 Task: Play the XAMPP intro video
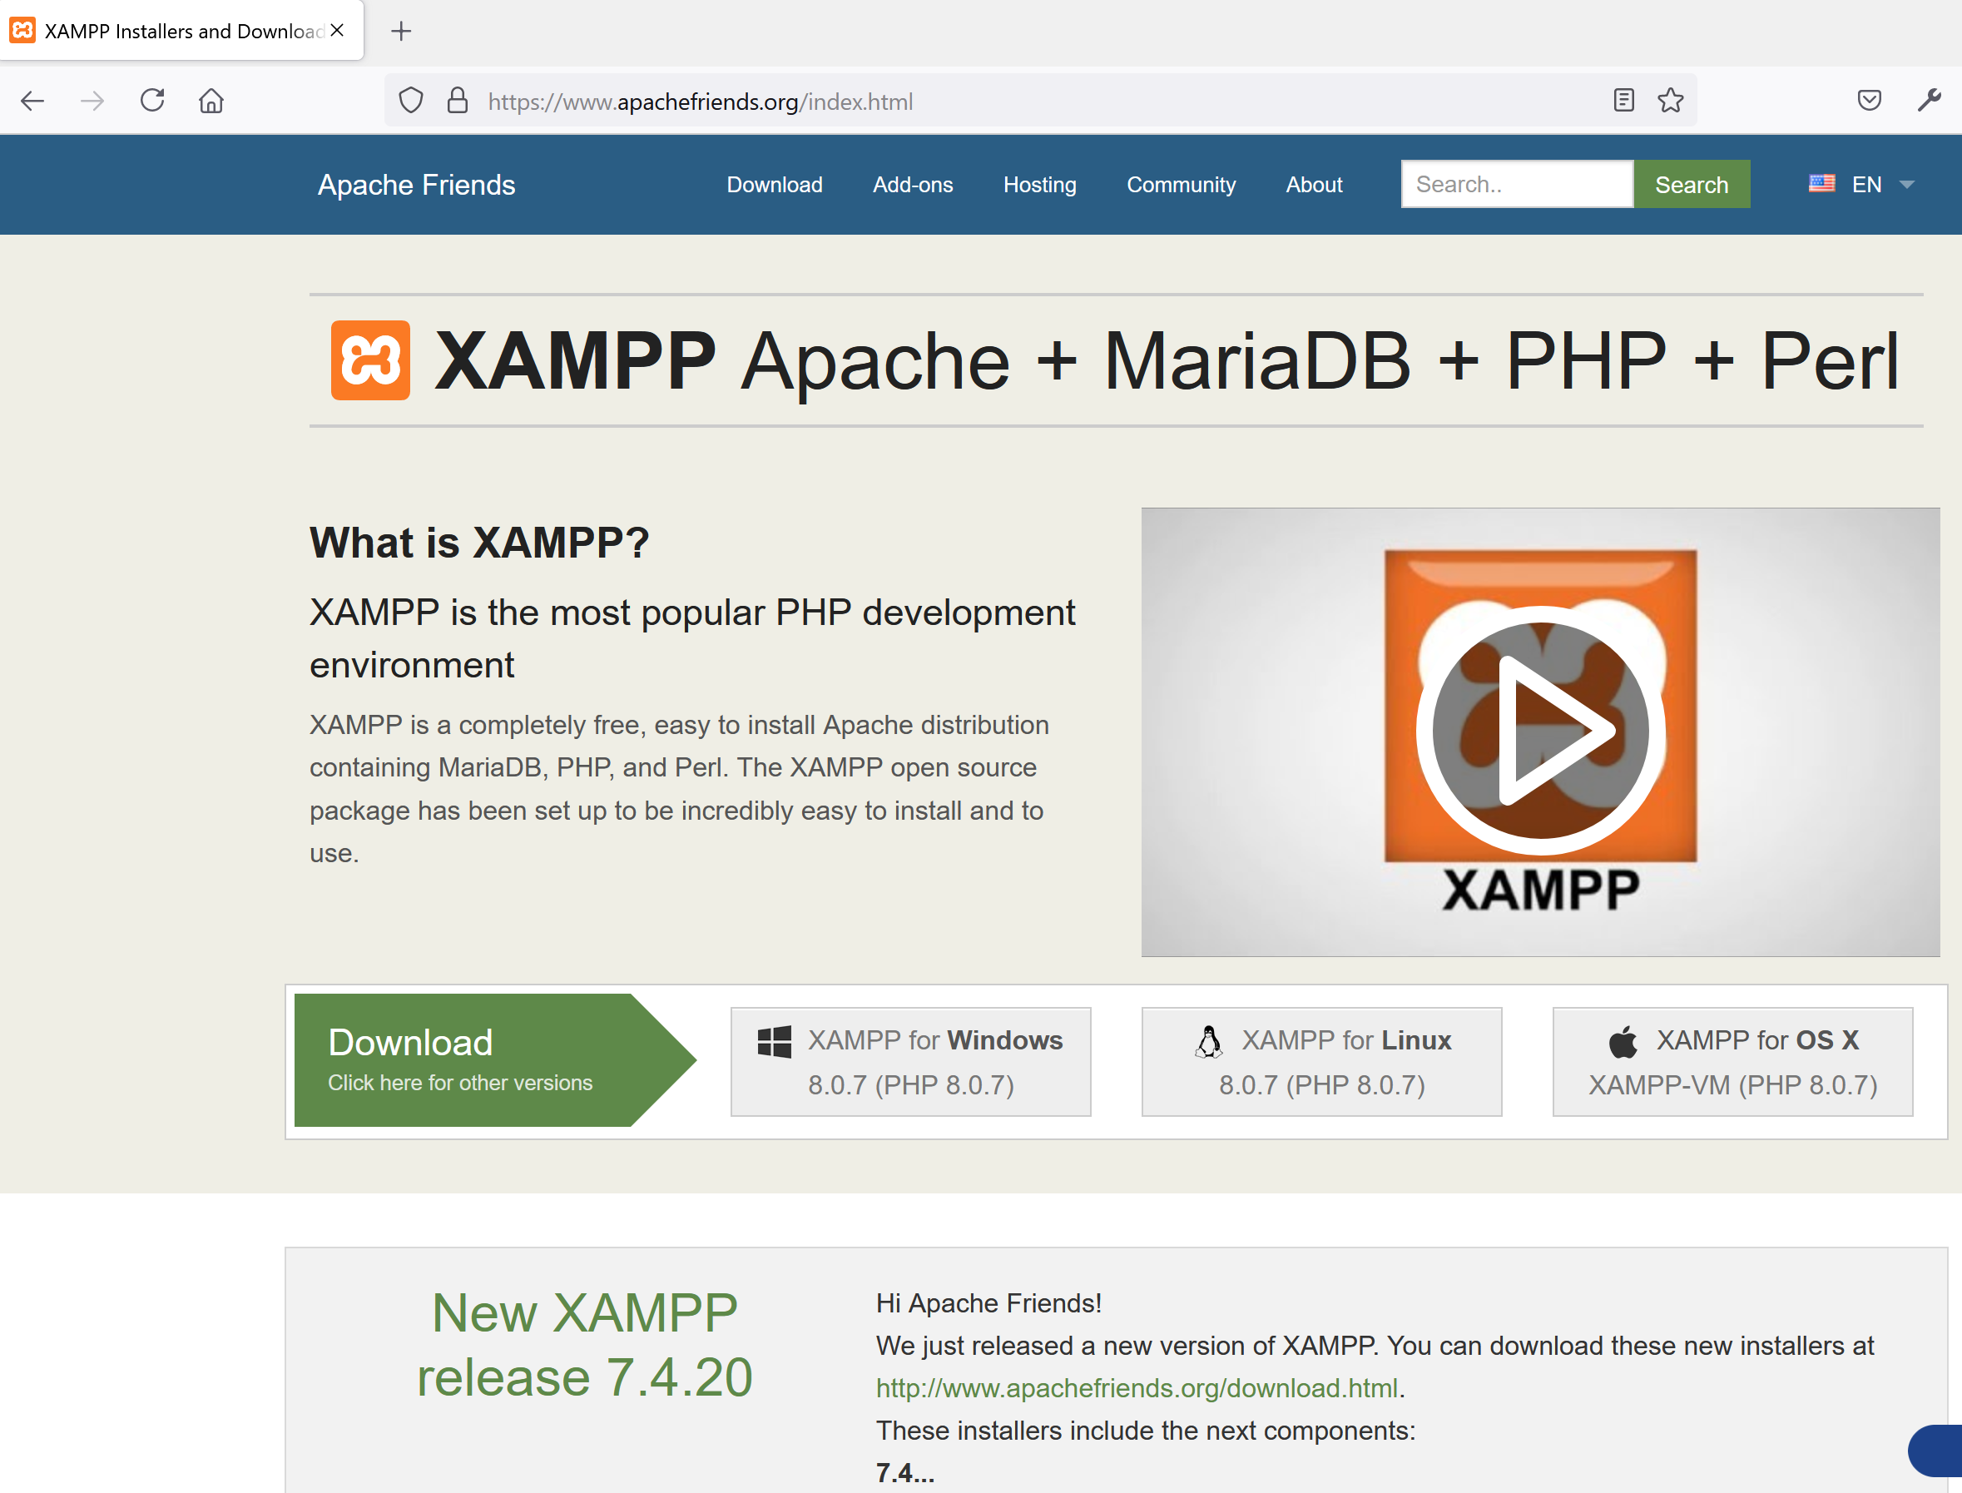(x=1540, y=732)
